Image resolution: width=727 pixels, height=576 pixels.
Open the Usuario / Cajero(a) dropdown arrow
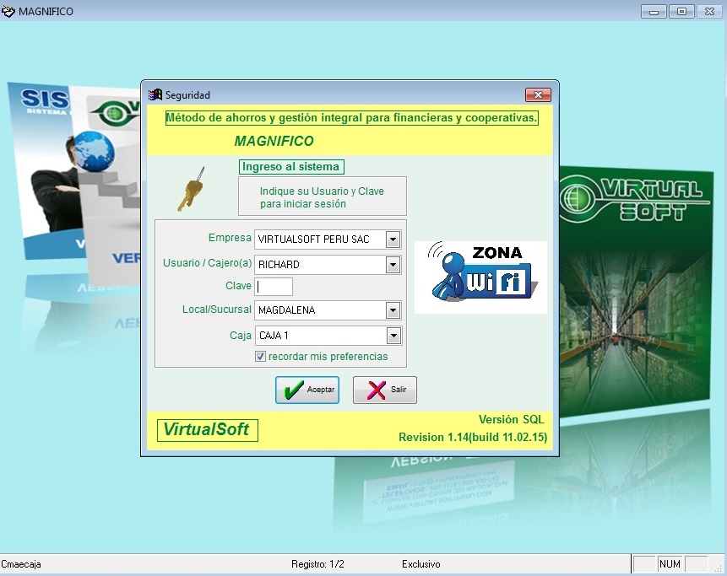click(393, 265)
